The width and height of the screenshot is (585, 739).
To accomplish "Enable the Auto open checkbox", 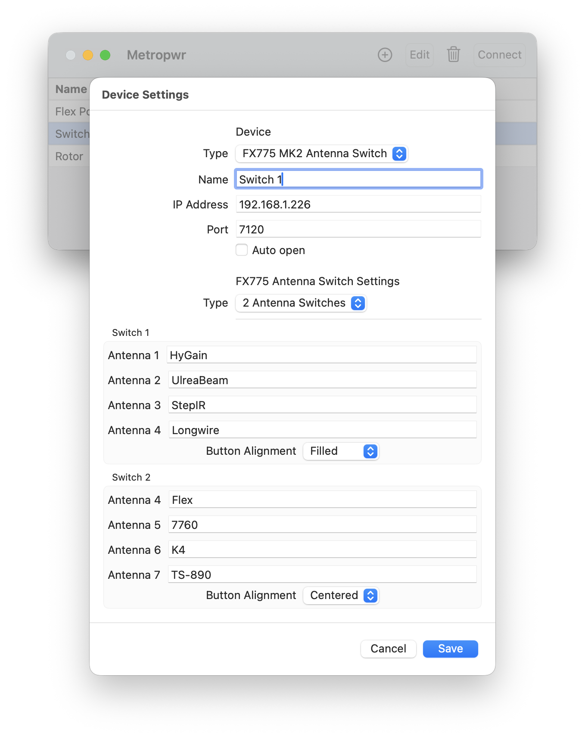I will click(x=242, y=250).
